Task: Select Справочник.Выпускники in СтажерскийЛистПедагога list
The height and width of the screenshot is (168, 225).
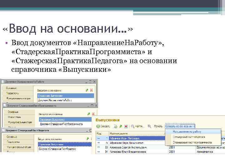Action: click(x=65, y=144)
